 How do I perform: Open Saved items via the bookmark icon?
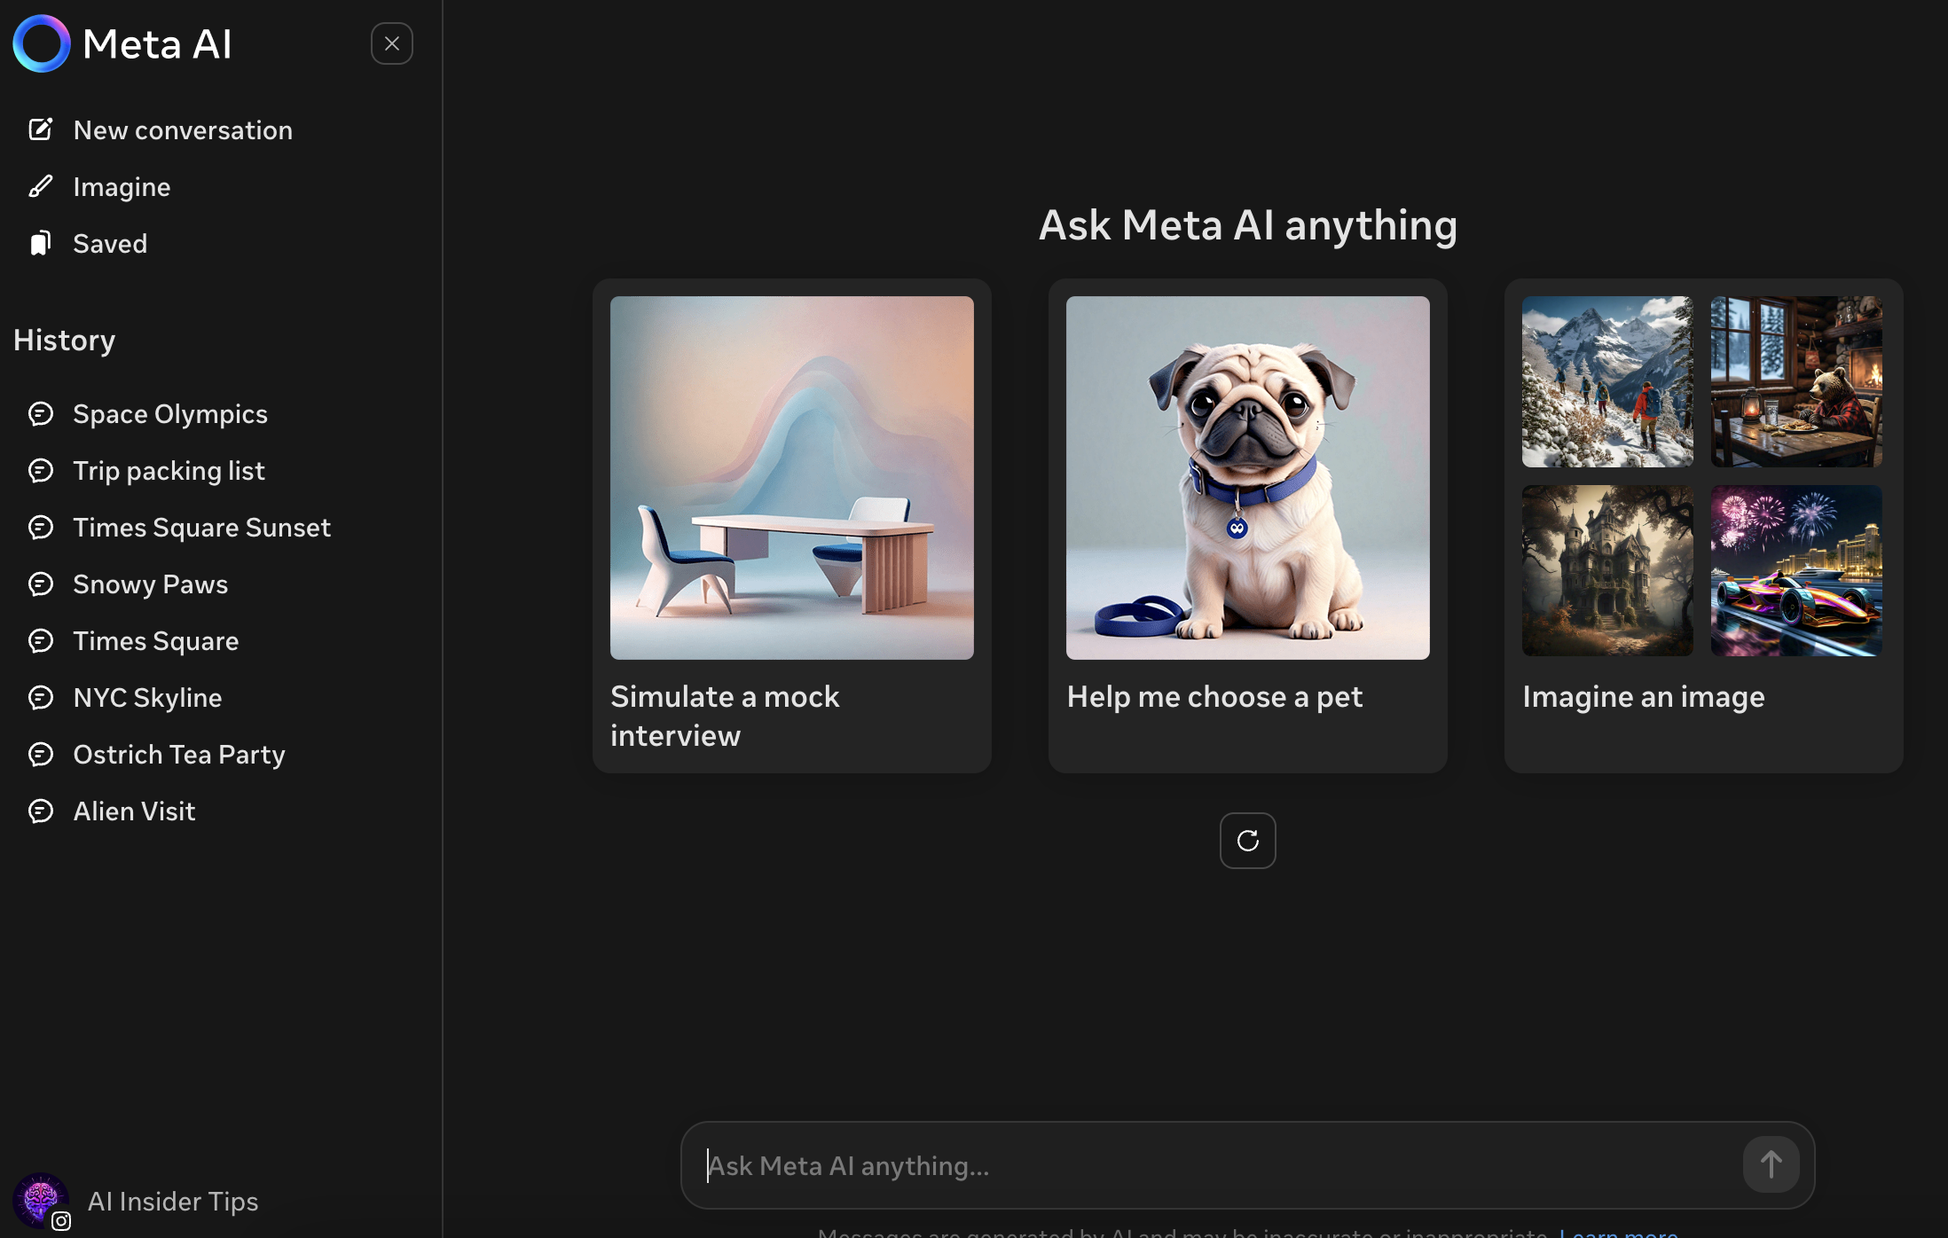40,243
